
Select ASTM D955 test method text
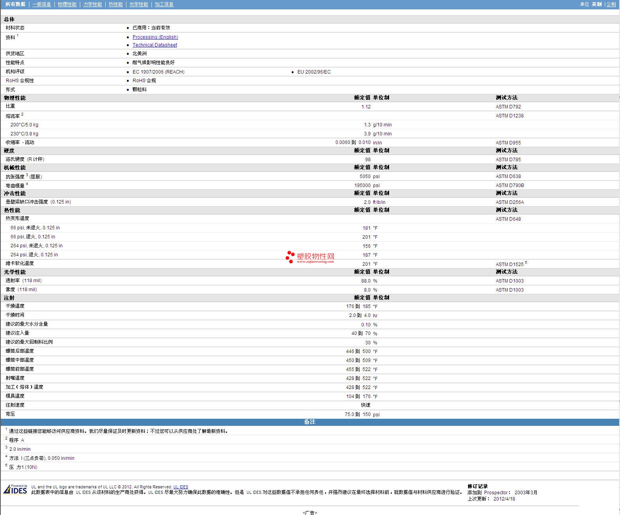coord(508,143)
